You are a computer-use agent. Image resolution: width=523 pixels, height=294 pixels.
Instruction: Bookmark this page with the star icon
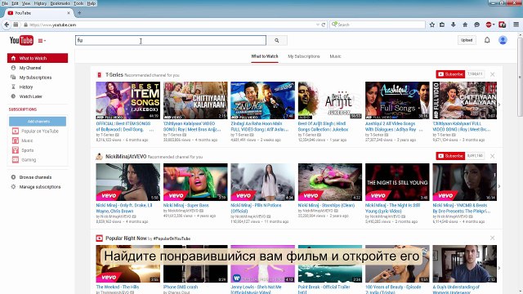pos(432,24)
